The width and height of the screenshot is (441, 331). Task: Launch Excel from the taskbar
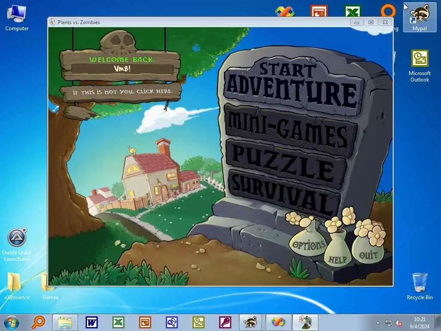point(118,322)
